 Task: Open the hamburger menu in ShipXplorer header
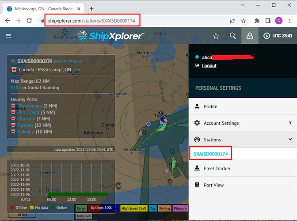pyautogui.click(x=8, y=36)
